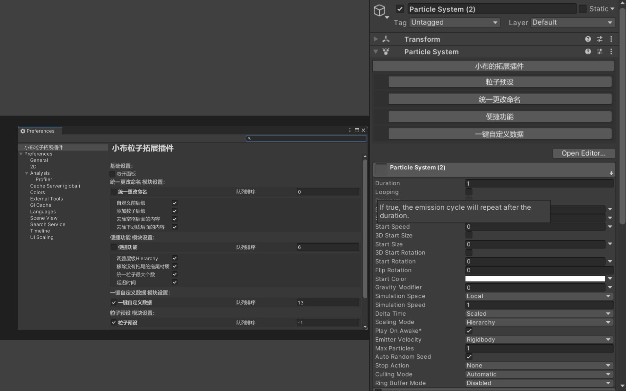
Task: Click plus icon on Particle System (2) header
Action: point(611,173)
